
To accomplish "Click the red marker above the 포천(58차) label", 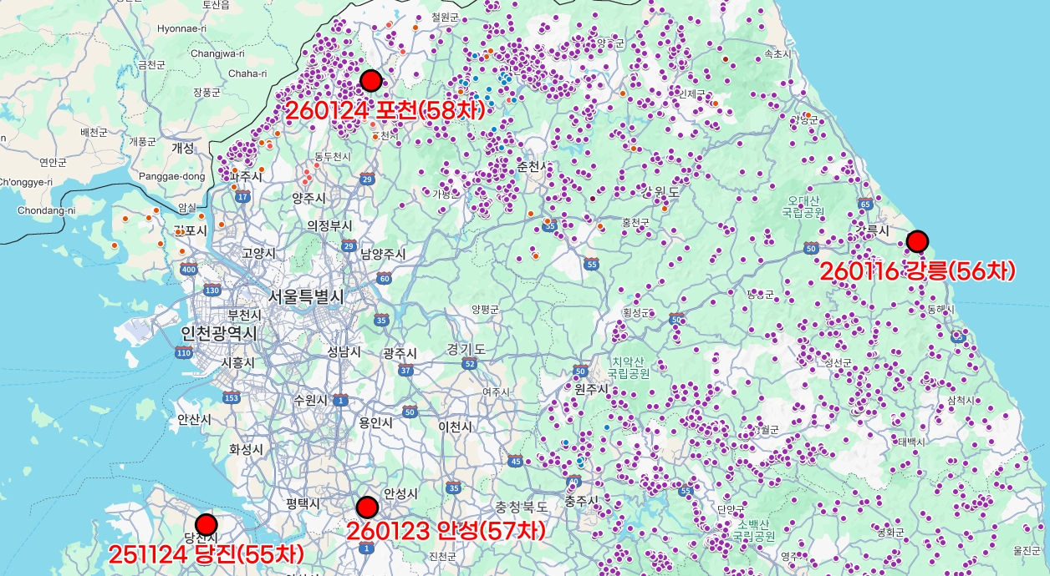I will [x=371, y=81].
